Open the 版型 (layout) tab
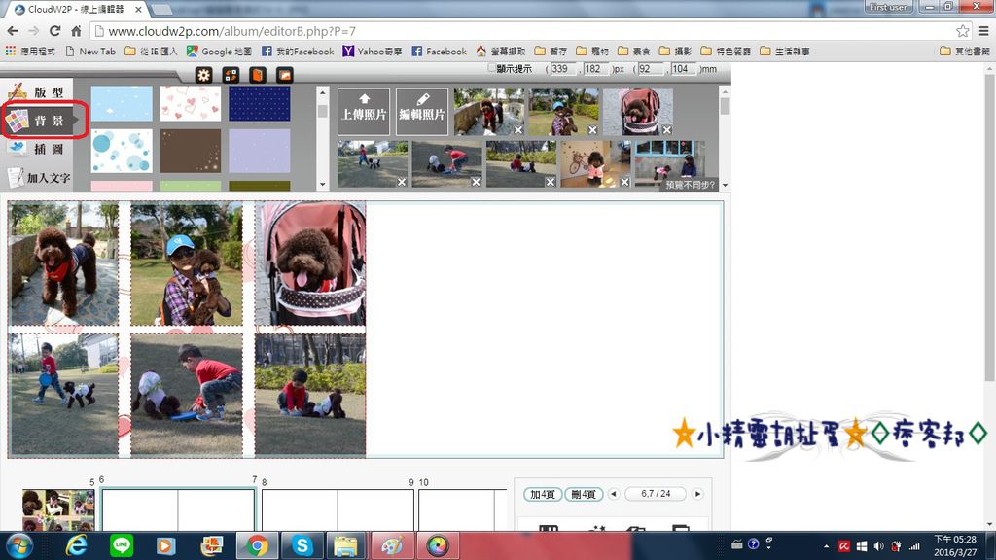Viewport: 996px width, 560px height. (37, 92)
